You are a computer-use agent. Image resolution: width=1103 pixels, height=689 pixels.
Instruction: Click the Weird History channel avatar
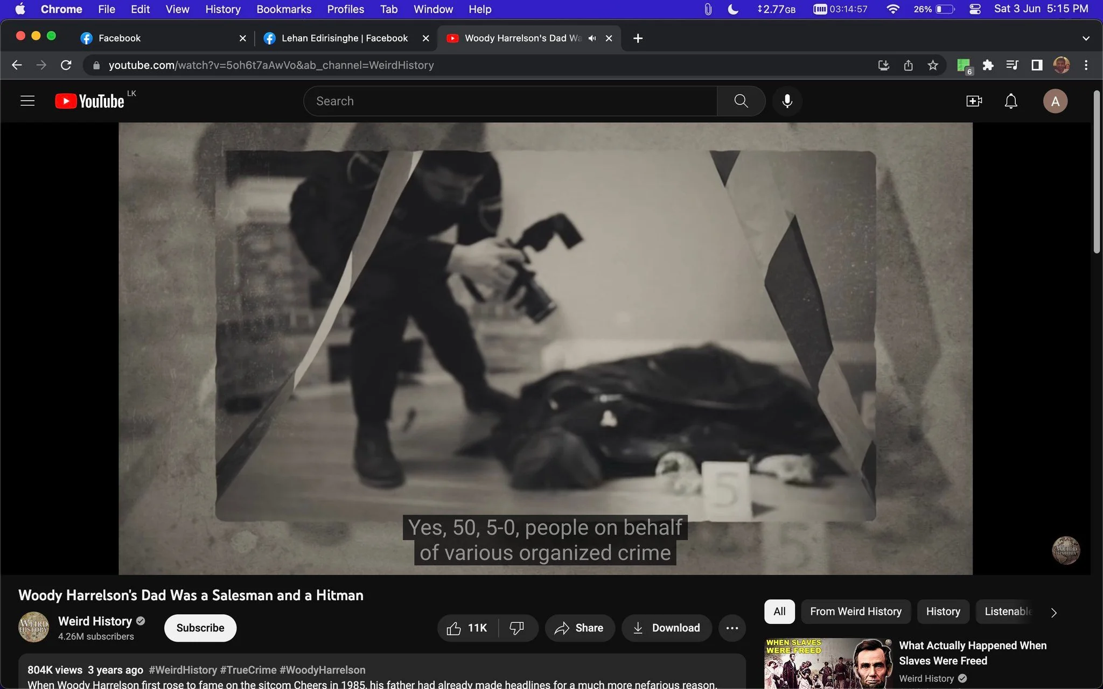pos(33,627)
